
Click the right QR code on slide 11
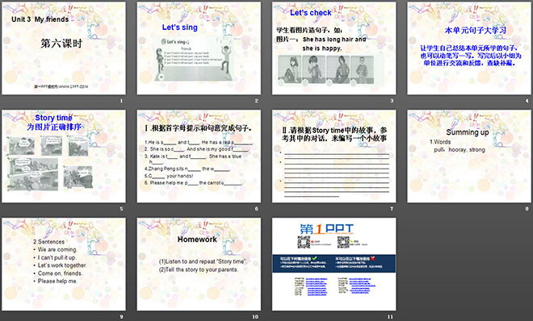tap(343, 242)
